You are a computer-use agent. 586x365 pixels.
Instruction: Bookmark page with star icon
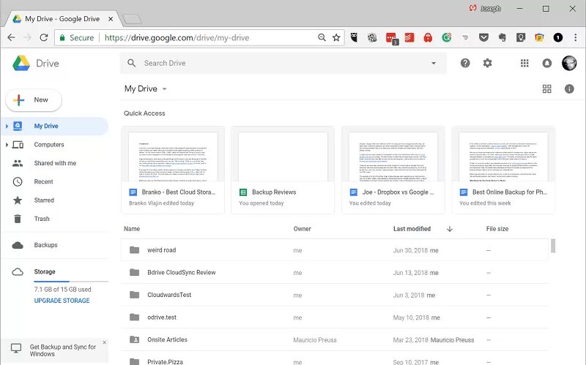[x=336, y=38]
